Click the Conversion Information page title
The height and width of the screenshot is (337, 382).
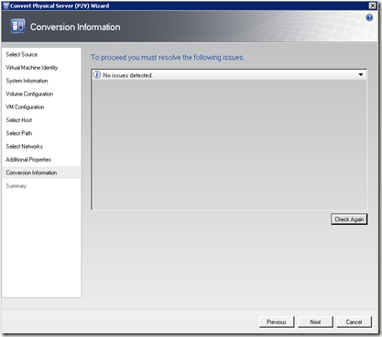coord(75,27)
